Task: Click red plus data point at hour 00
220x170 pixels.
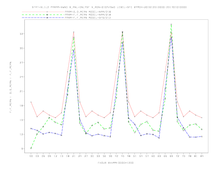Action: [31, 102]
